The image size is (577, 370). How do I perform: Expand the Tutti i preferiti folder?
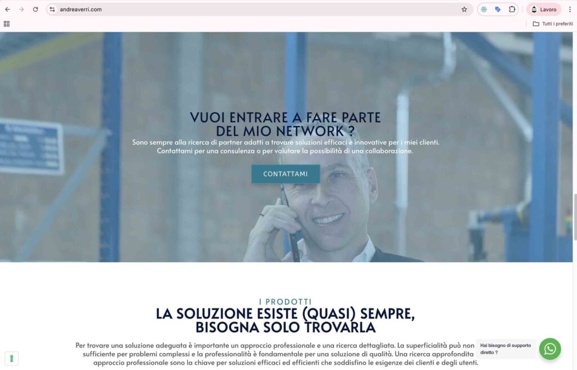[553, 24]
